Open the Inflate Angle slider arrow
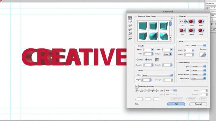The image size is (216, 121). (150, 80)
